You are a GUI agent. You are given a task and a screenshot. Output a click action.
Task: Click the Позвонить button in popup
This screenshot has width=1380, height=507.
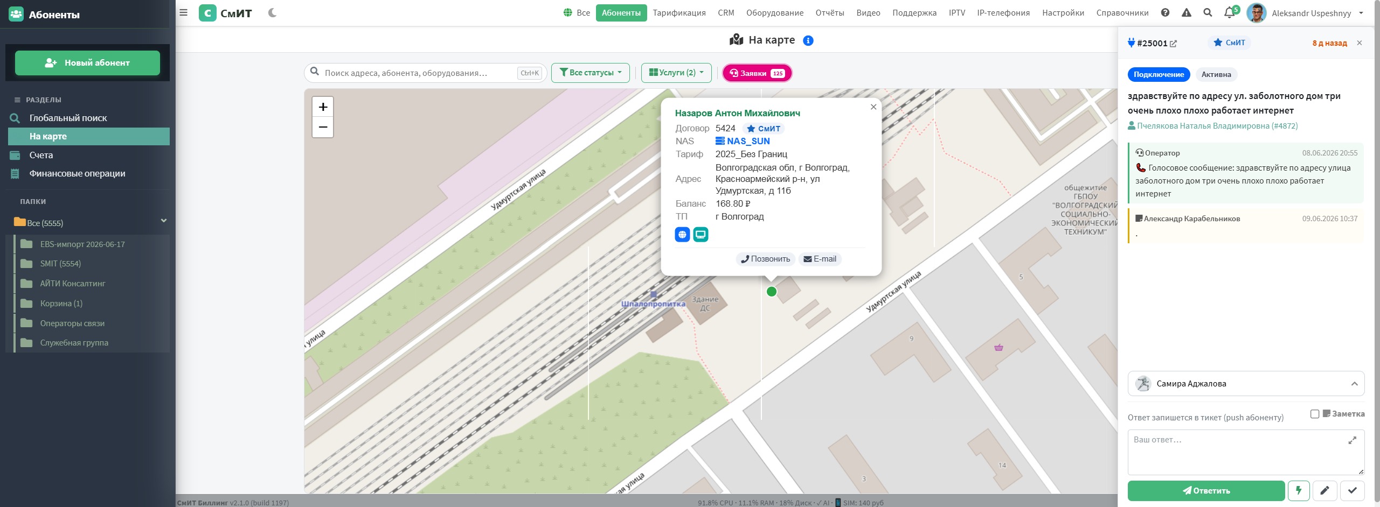pyautogui.click(x=765, y=259)
